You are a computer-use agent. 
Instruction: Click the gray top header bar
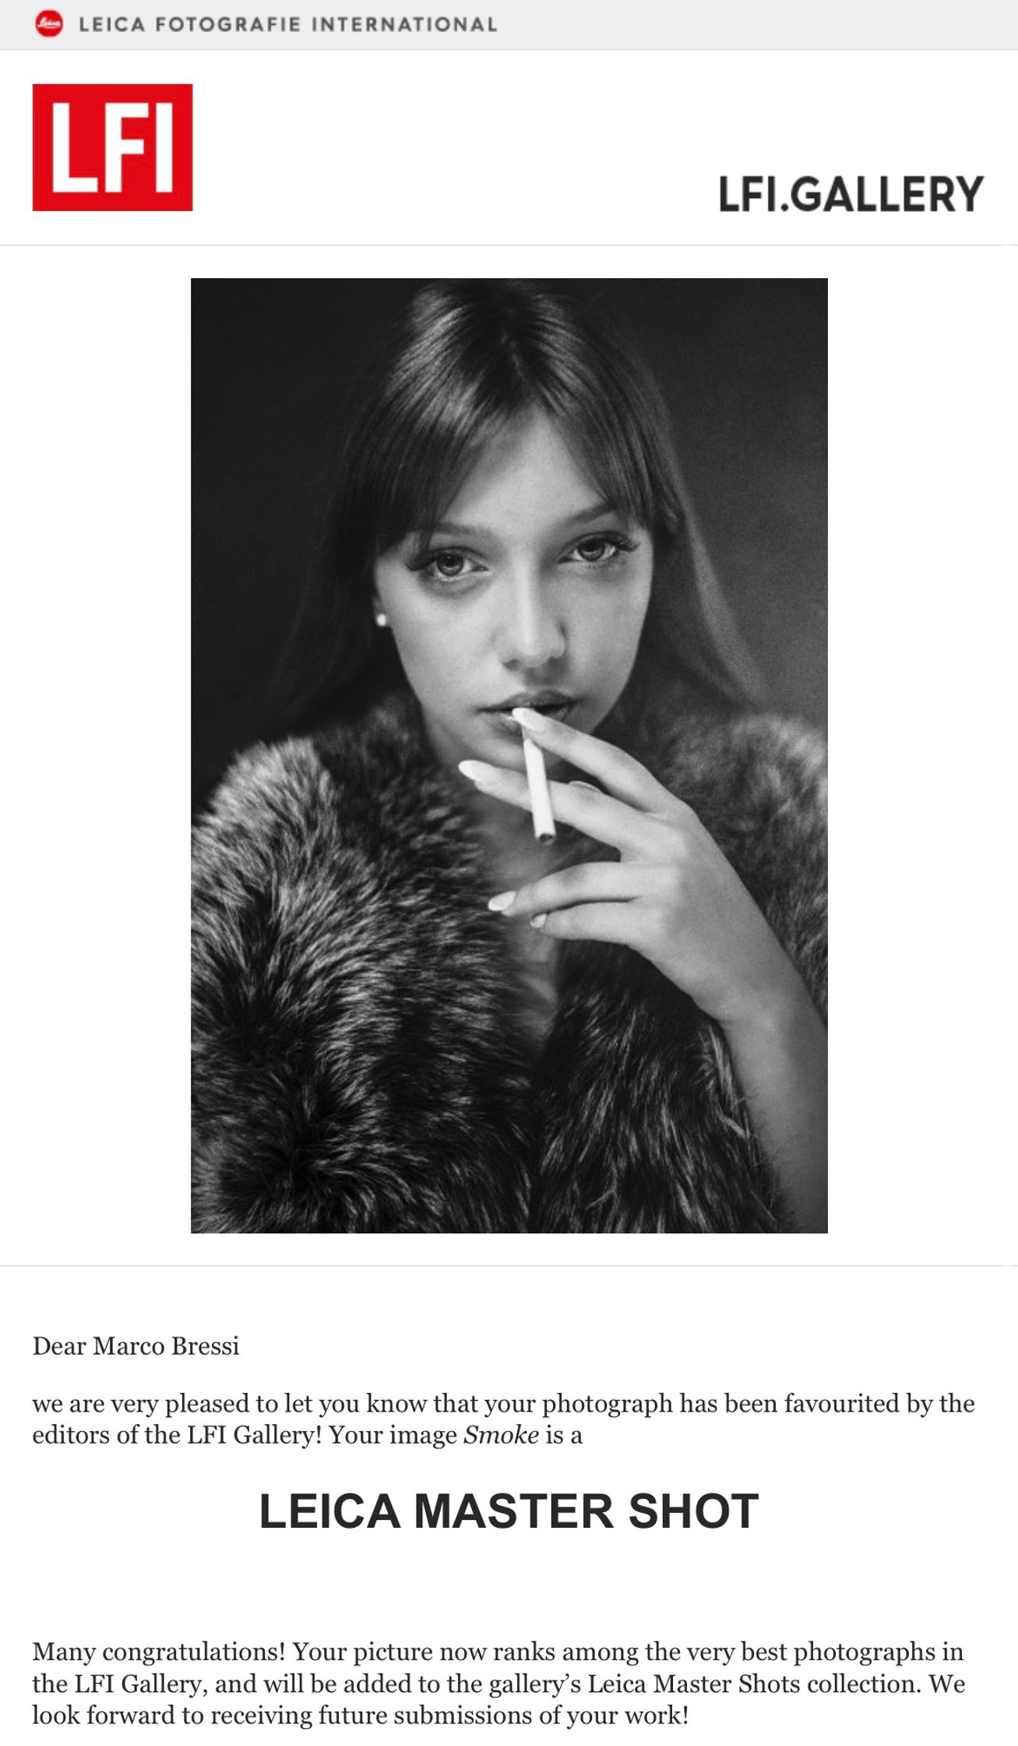click(509, 25)
